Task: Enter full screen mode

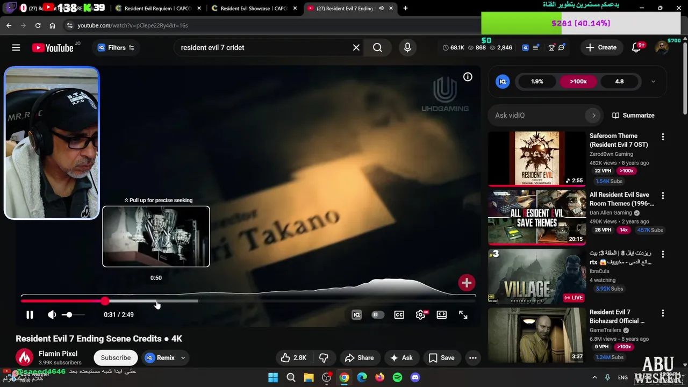Action: [x=463, y=315]
